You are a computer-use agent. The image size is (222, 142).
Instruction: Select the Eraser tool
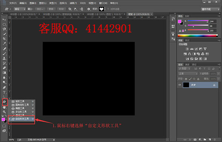(x=4, y=68)
